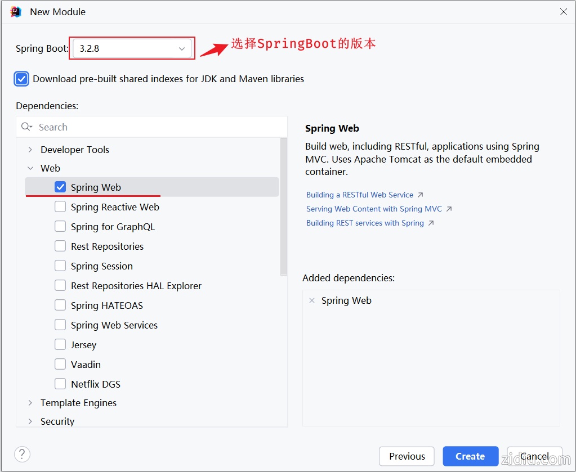576x472 pixels.
Task: Enable the Spring Session checkbox
Action: click(60, 266)
